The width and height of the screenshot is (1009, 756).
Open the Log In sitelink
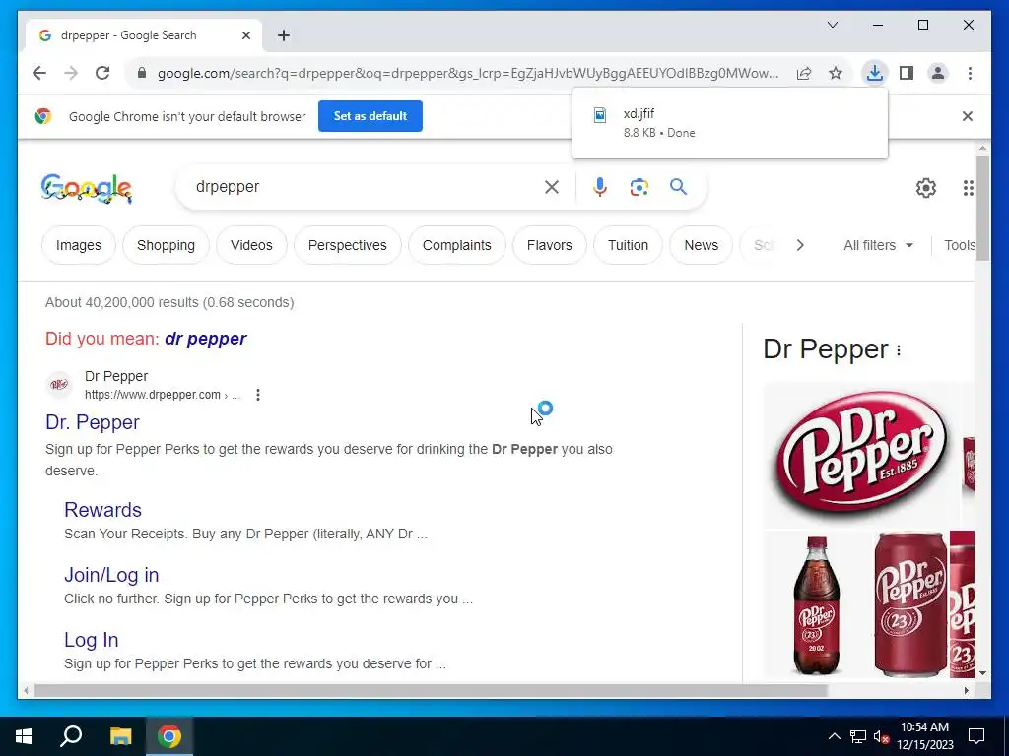[x=92, y=640]
